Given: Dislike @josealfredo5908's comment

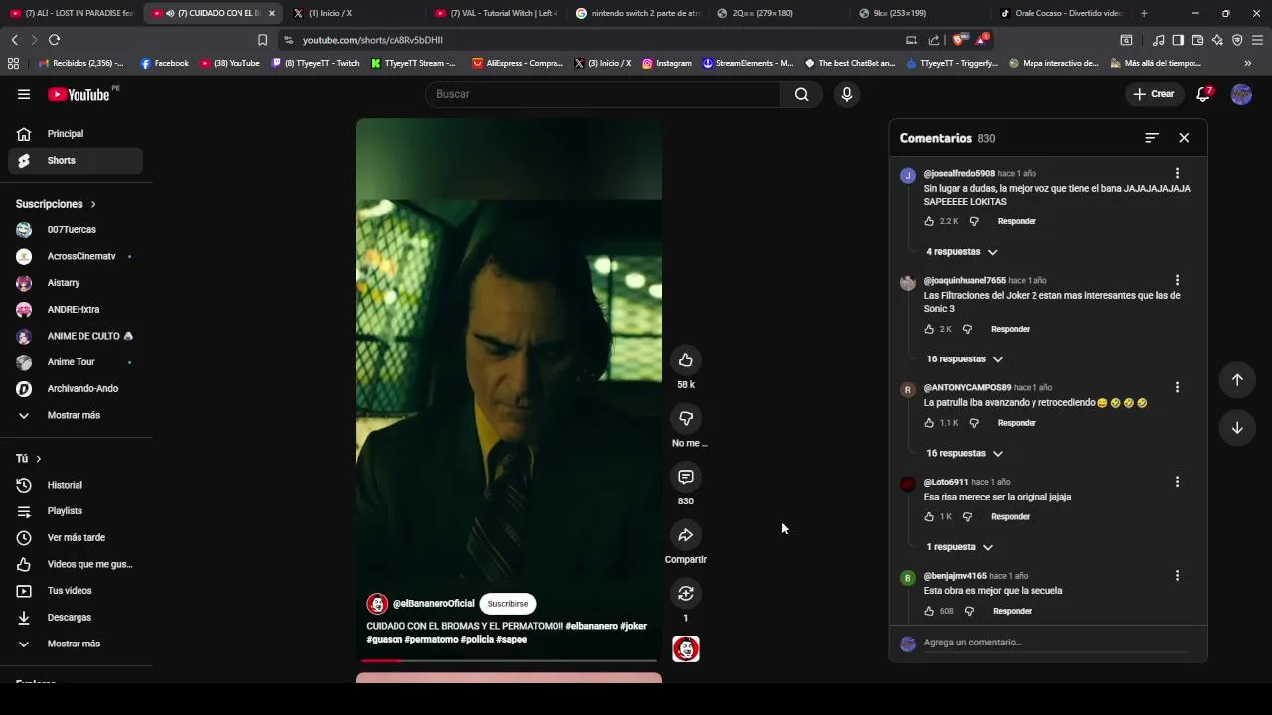Looking at the screenshot, I should [x=974, y=221].
